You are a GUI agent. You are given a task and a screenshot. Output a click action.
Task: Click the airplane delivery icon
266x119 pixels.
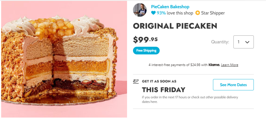click(x=136, y=82)
